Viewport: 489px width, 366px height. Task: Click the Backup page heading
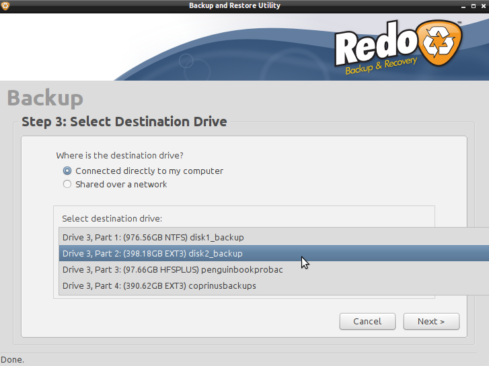tap(45, 98)
